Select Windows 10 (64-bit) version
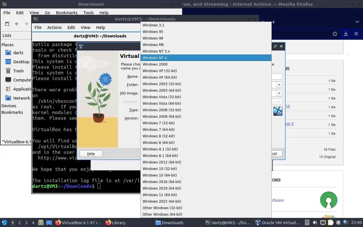The width and height of the screenshot is (363, 227). click(206, 175)
